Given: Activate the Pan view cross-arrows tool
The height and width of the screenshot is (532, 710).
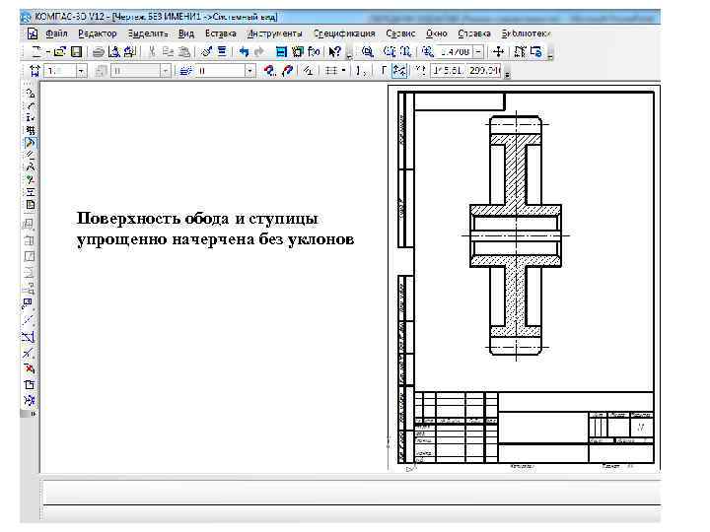Looking at the screenshot, I should point(498,52).
